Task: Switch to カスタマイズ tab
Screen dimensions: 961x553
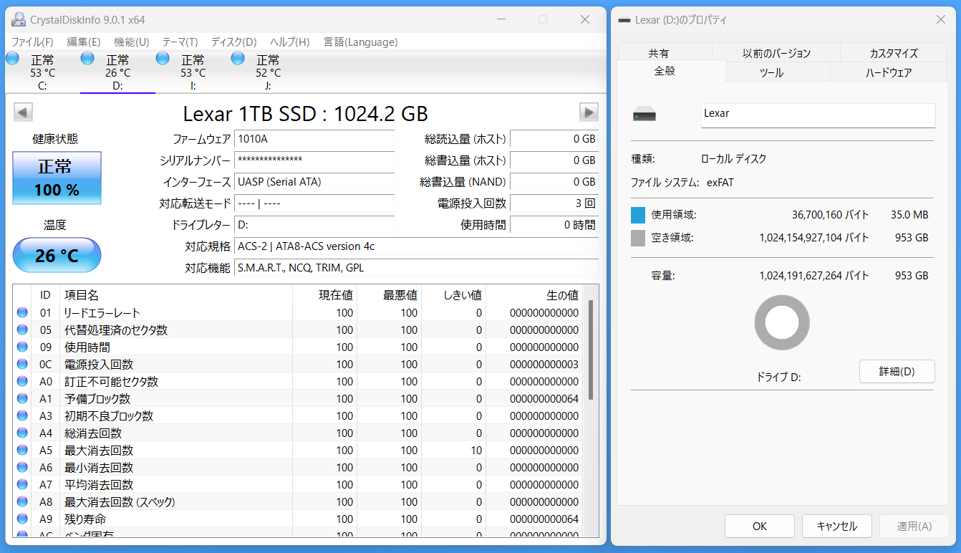Action: point(894,53)
